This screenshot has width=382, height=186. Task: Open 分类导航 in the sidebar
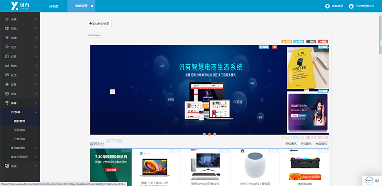(x=20, y=139)
